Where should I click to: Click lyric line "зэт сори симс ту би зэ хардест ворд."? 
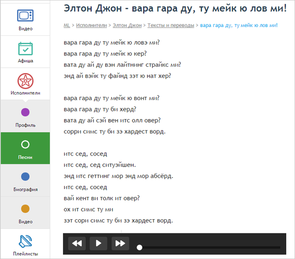pyautogui.click(x=118, y=221)
